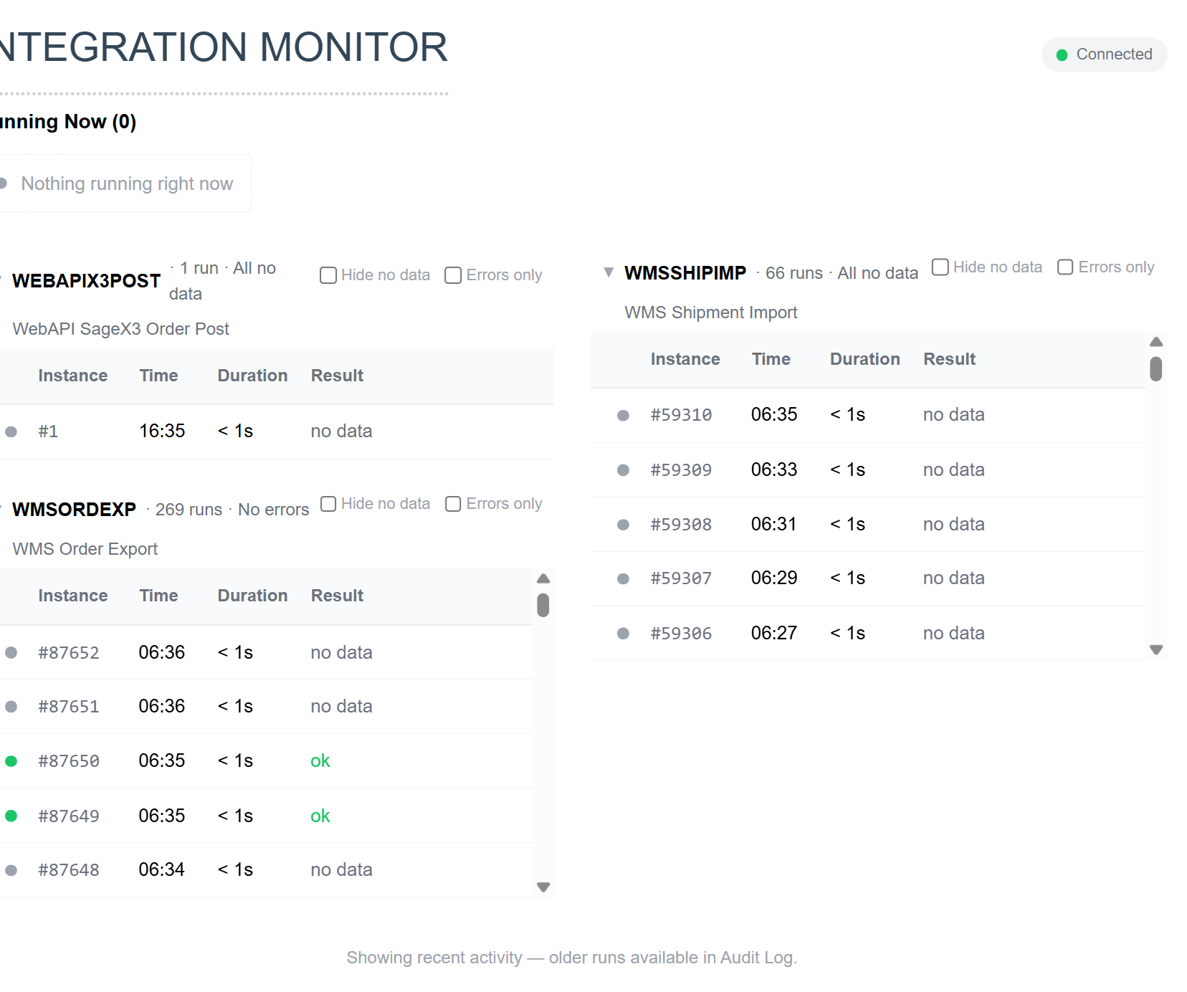Check Errors only for WMSSHIPIMP
The image size is (1187, 992).
[1065, 267]
